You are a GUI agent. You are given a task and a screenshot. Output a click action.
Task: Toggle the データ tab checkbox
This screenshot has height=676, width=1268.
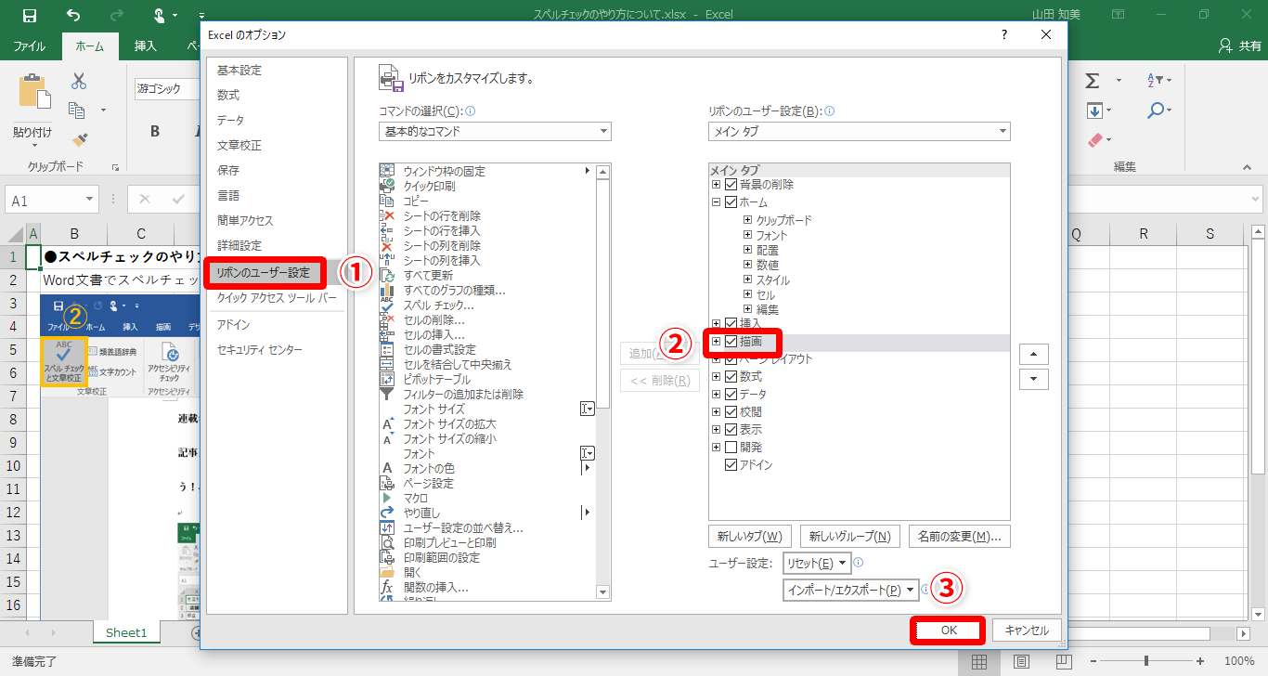[731, 394]
